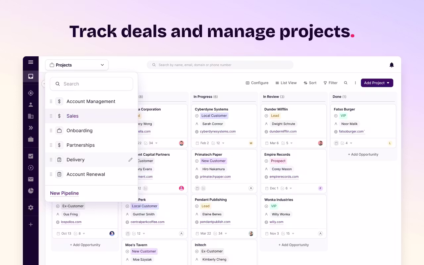Open the hamburger menu in the sidebar

coord(31,62)
